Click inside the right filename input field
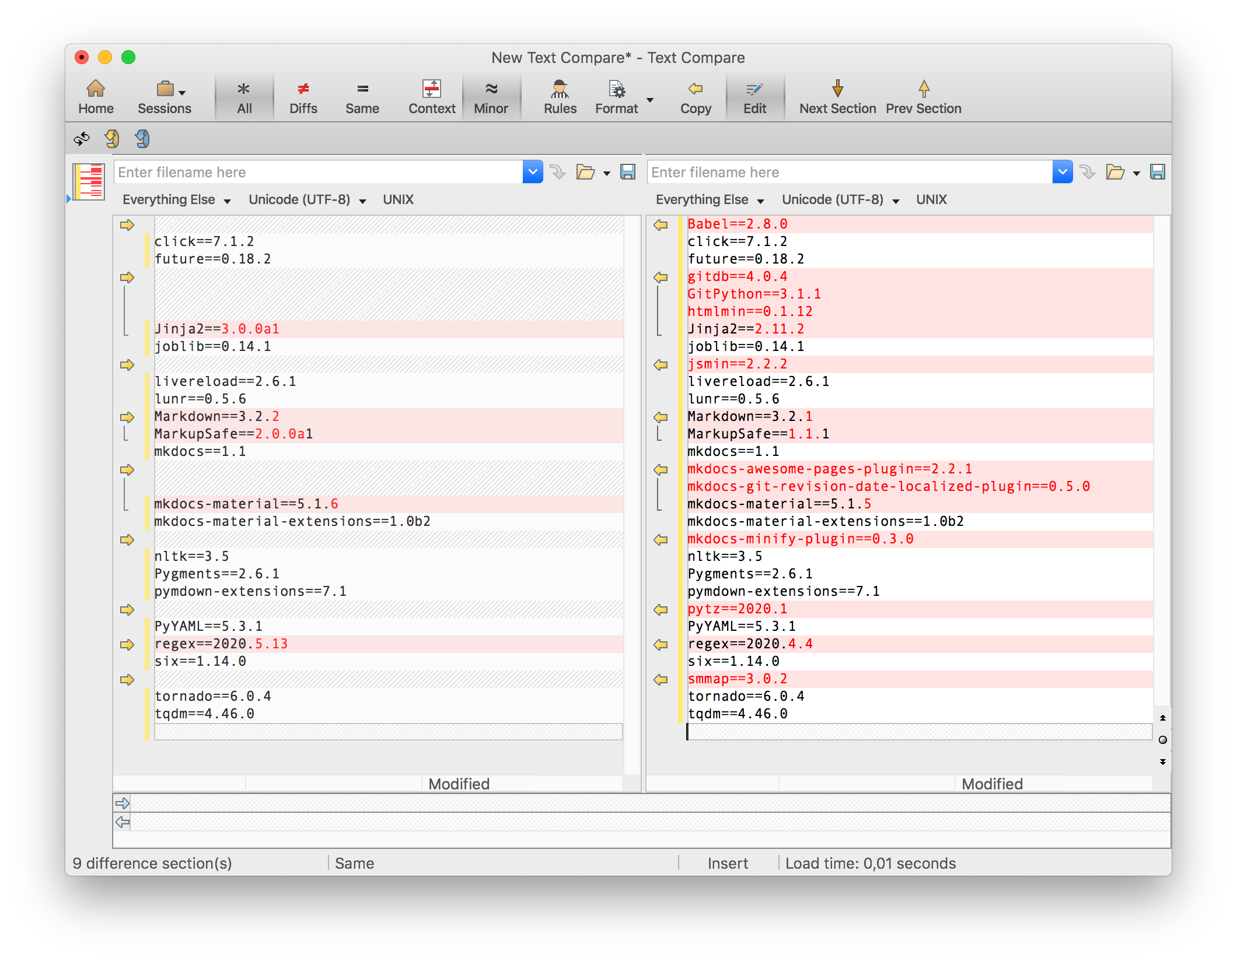This screenshot has height=962, width=1237. coord(846,172)
